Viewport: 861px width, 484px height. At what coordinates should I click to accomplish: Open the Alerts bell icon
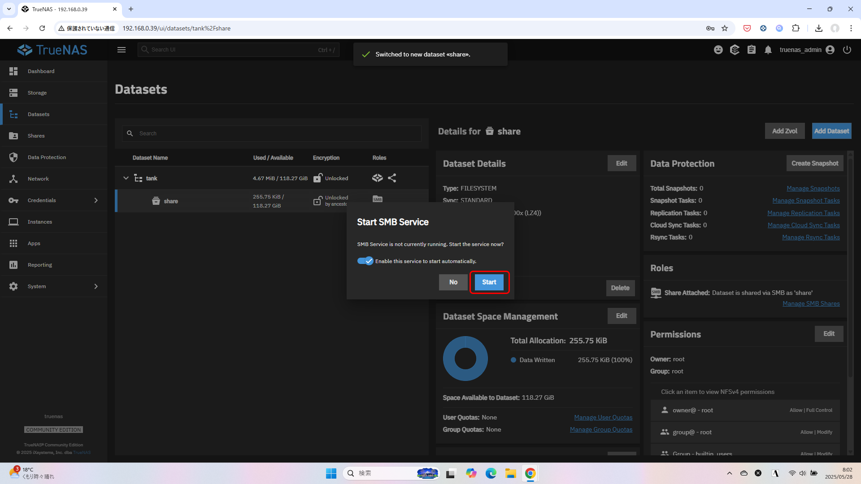[768, 50]
